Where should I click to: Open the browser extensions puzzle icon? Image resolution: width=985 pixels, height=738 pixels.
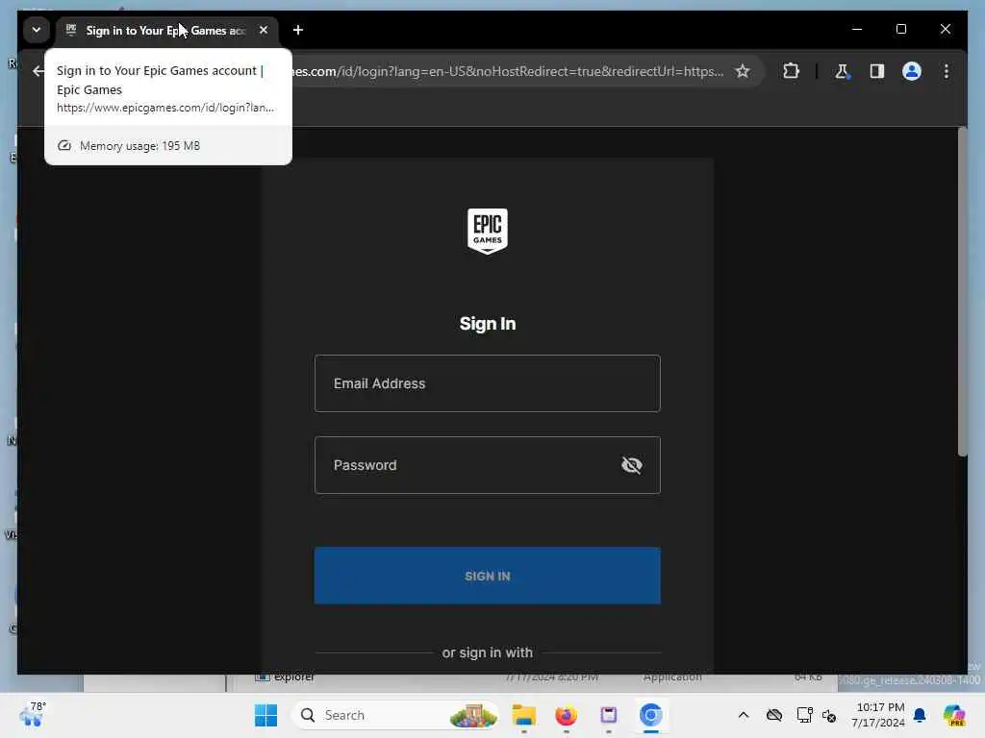(x=791, y=71)
